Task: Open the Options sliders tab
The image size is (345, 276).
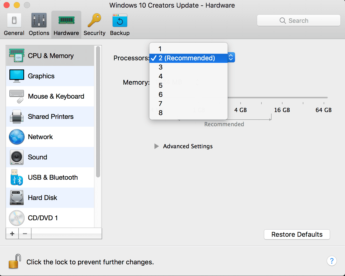Action: click(39, 25)
